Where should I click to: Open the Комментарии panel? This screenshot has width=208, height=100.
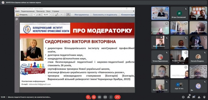[128, 15]
